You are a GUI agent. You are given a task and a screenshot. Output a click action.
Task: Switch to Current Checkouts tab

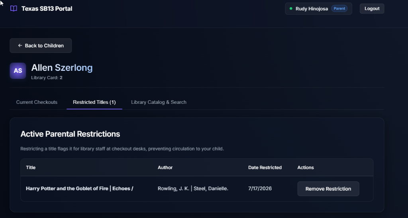(x=37, y=102)
